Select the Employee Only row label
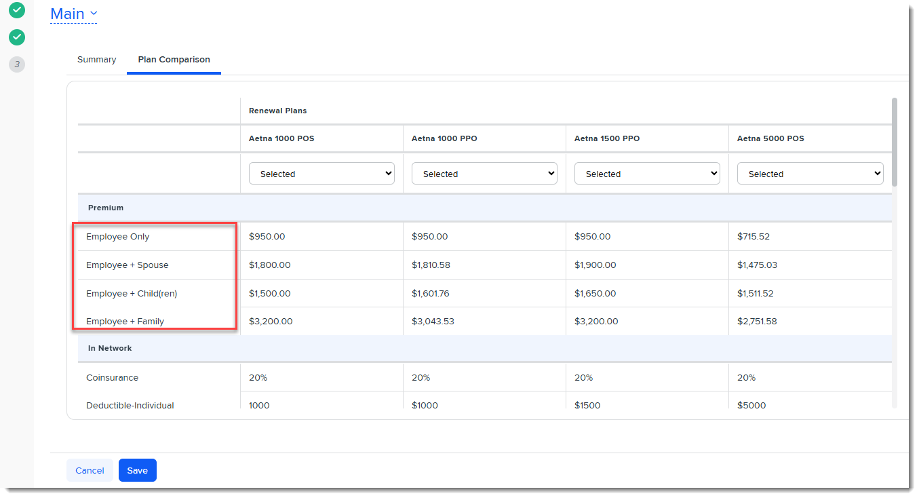Viewport: 919px width, 498px height. point(118,237)
